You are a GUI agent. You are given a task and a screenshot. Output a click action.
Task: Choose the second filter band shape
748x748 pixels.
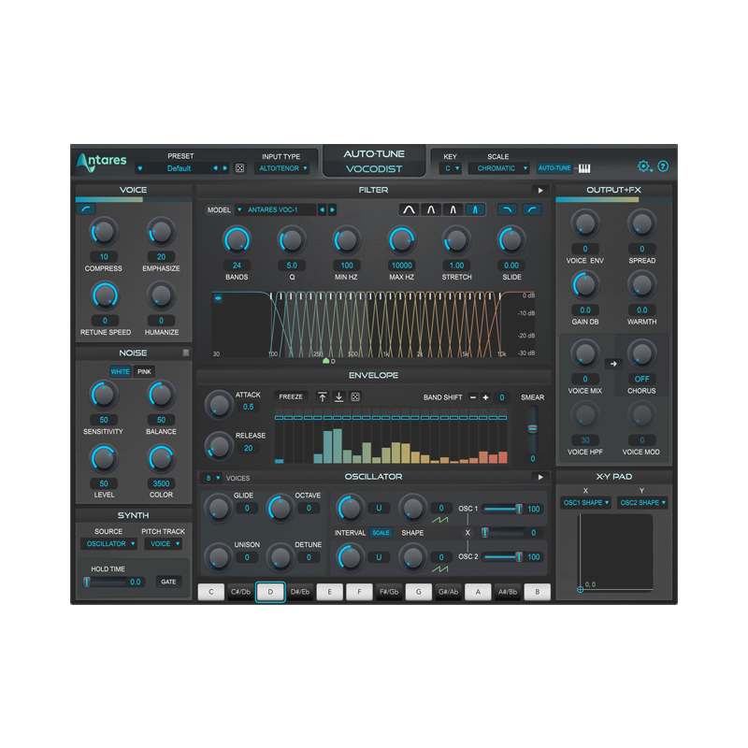coord(431,209)
